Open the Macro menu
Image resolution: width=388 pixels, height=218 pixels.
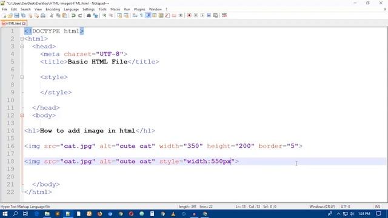pyautogui.click(x=115, y=9)
